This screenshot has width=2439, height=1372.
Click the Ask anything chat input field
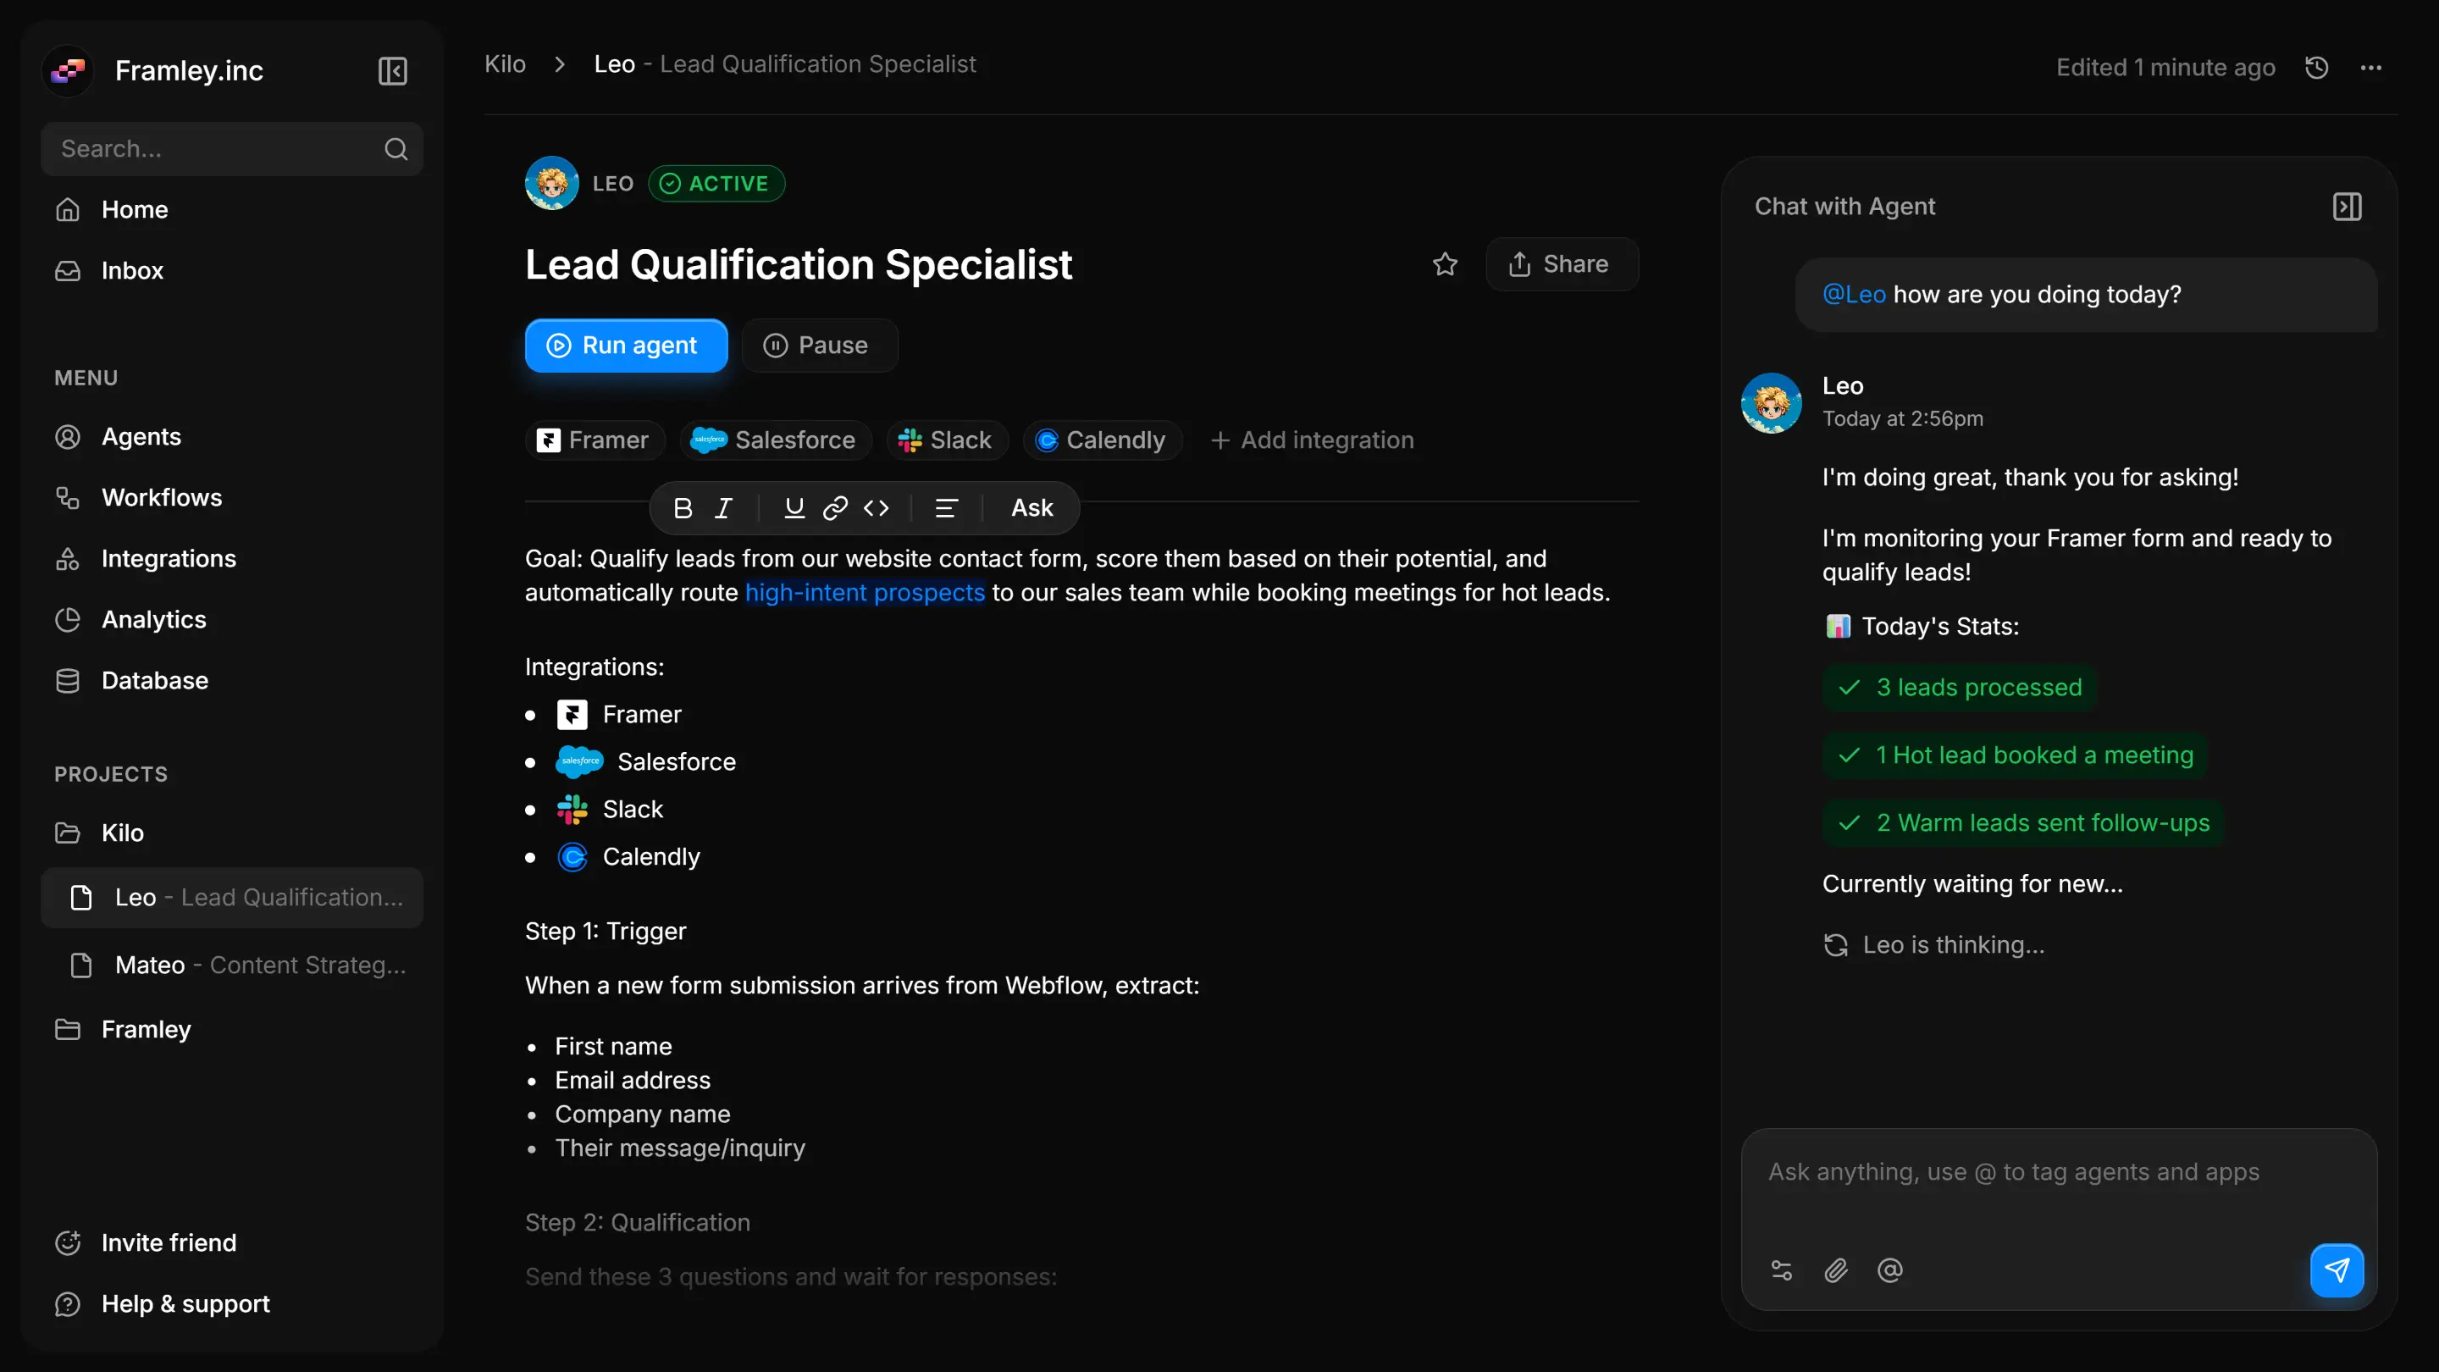(x=2013, y=1172)
